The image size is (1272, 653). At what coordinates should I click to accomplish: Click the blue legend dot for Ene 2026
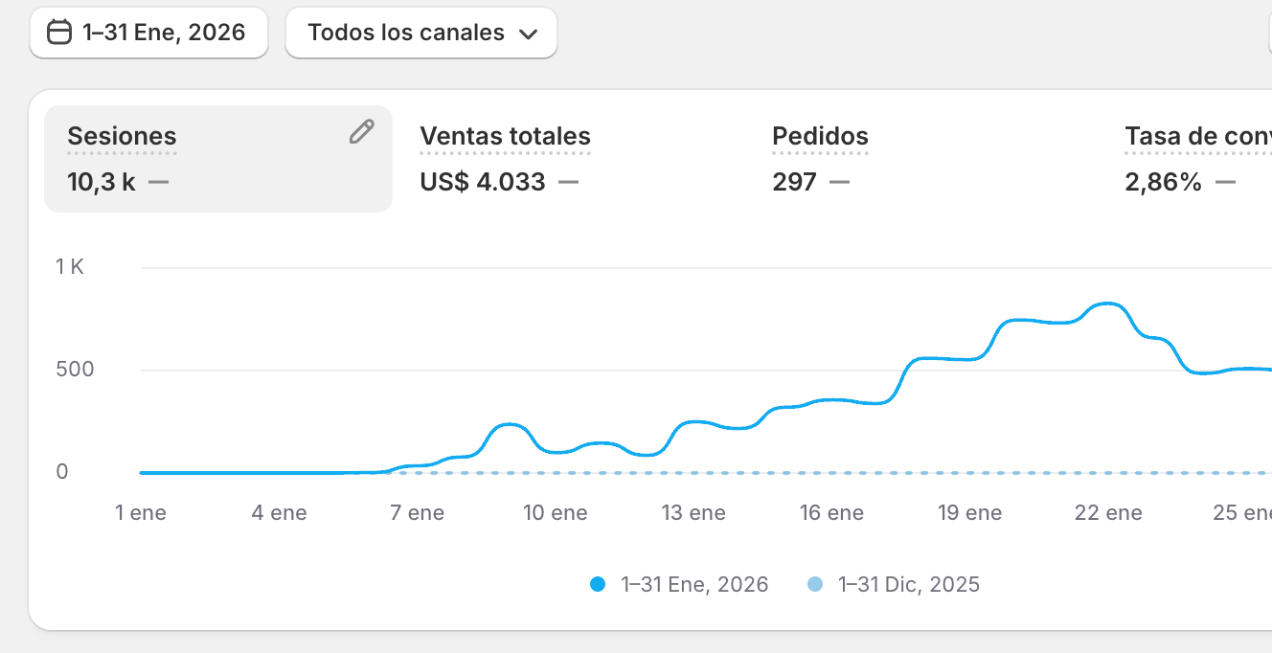[599, 584]
